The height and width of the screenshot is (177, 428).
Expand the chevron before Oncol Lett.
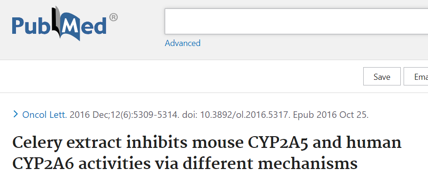pos(16,114)
